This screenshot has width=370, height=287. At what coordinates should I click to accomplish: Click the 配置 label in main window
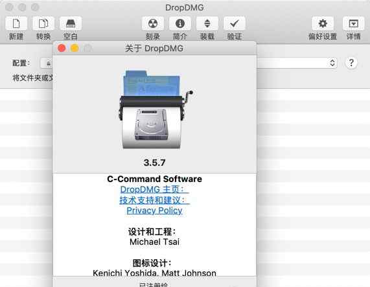coord(21,63)
